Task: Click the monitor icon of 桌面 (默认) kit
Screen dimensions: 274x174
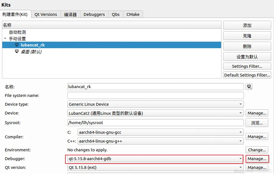Action: 17,51
